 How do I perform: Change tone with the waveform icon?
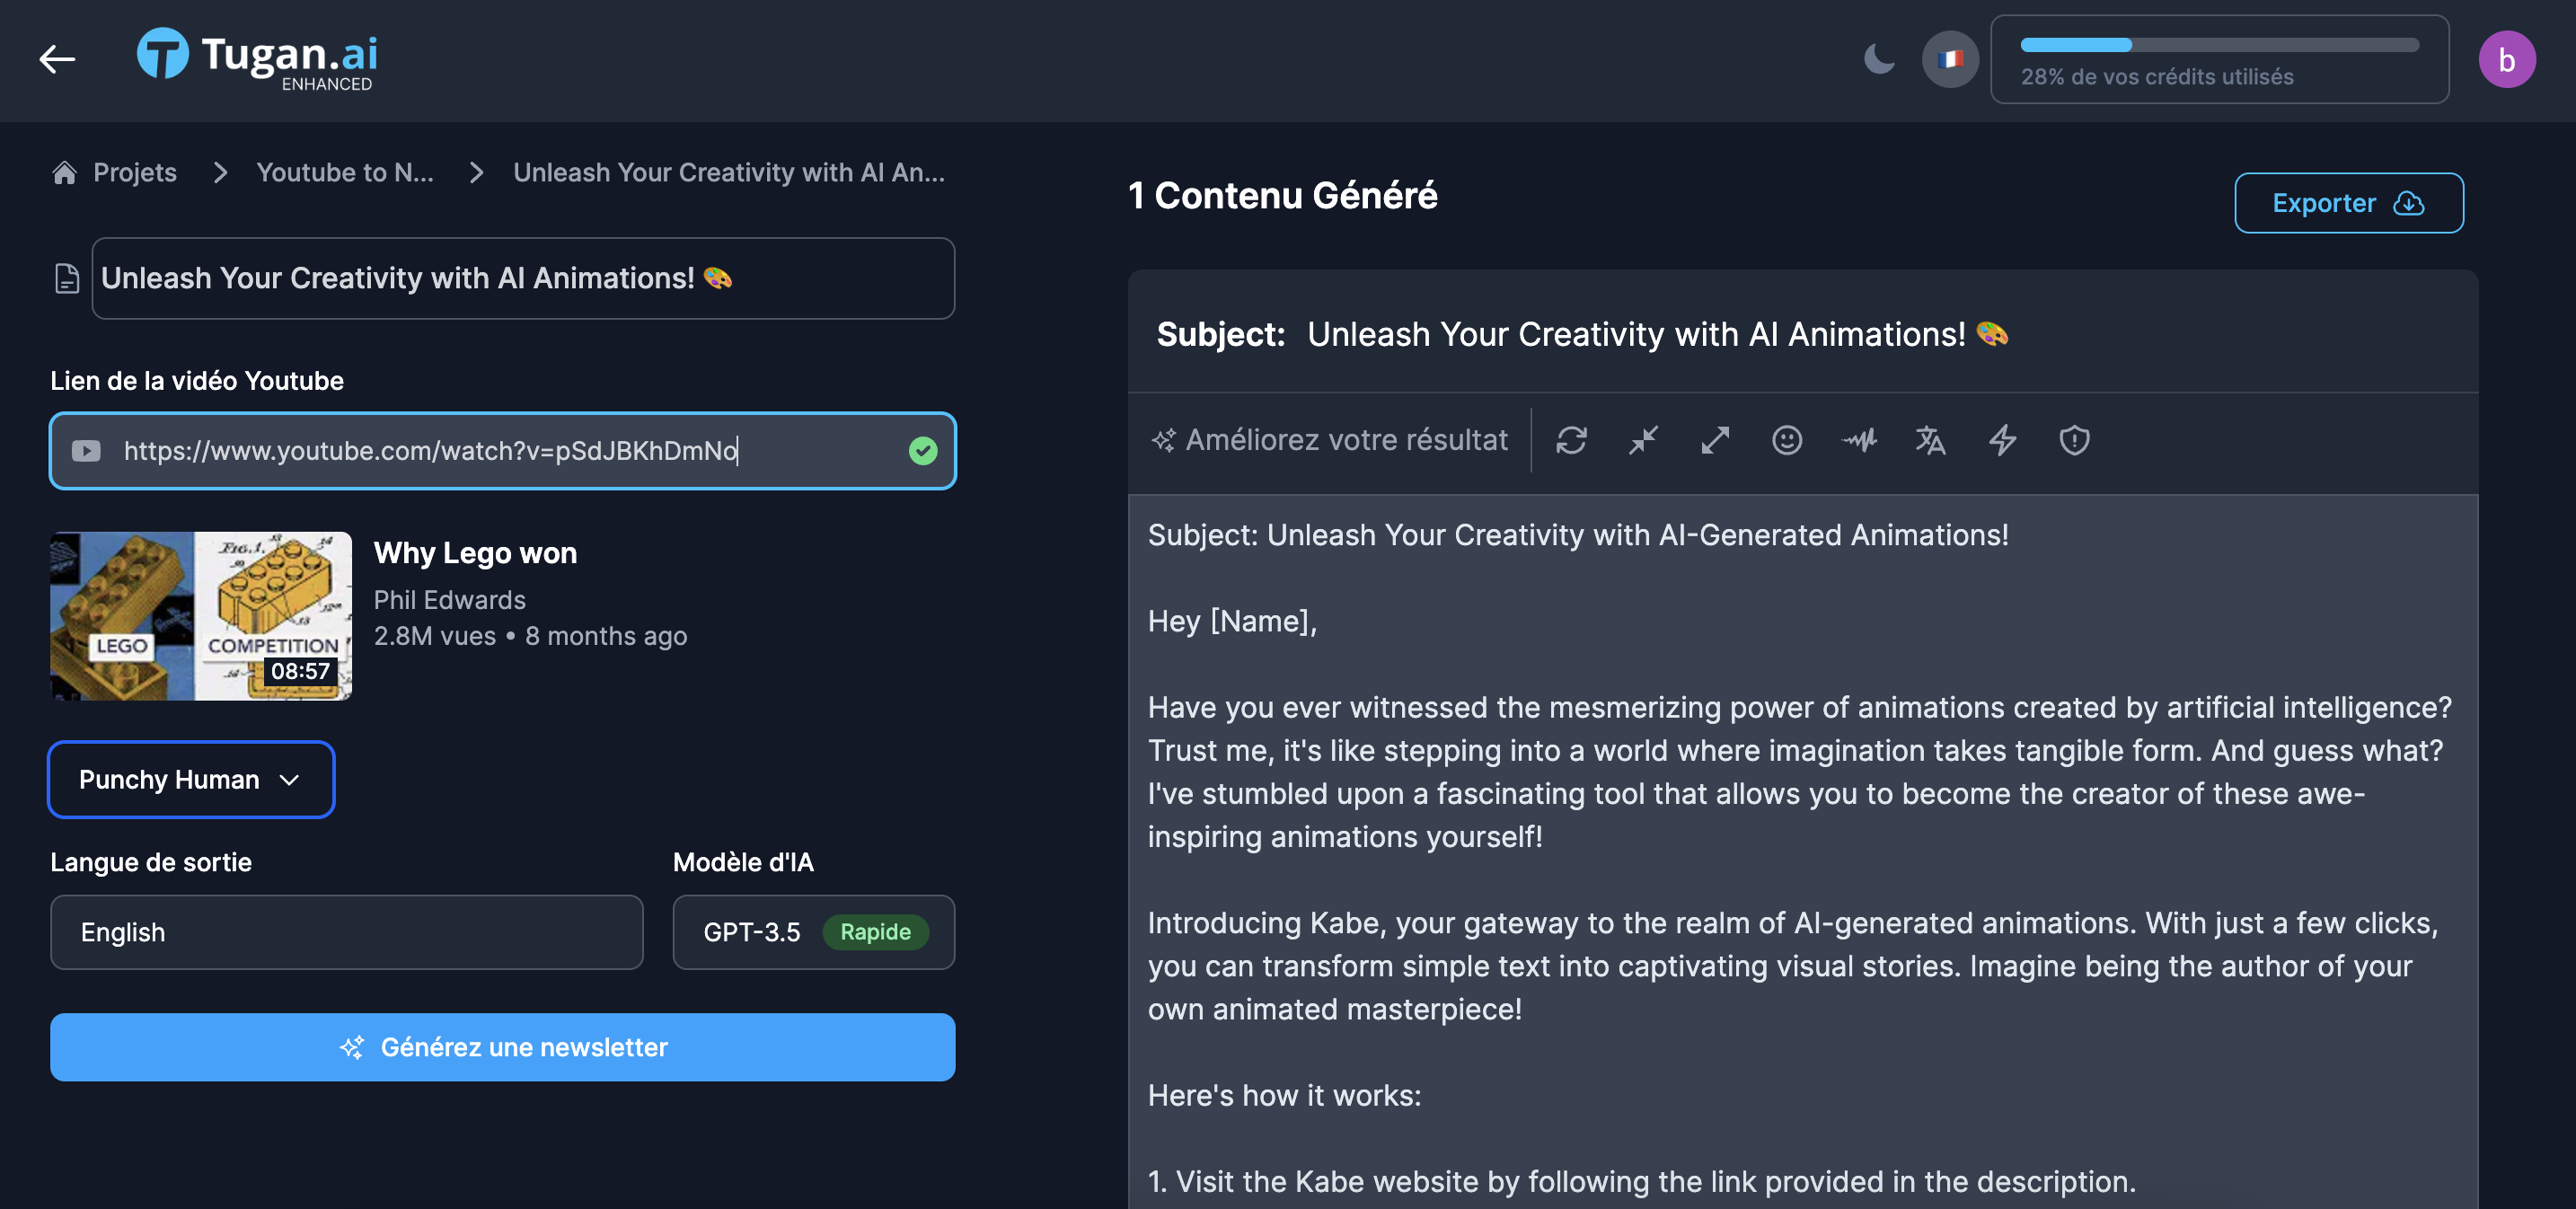tap(1859, 440)
